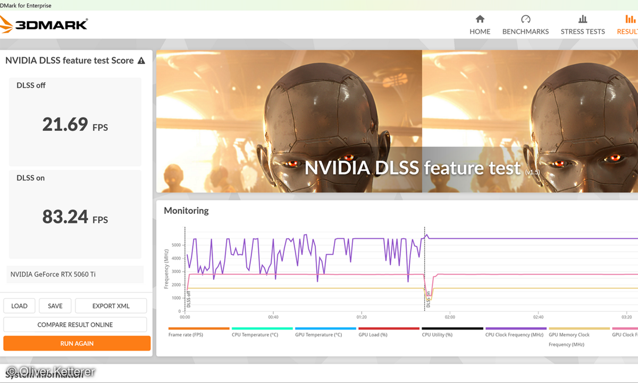Open the Results tab
Screen dimensions: 638x383
[x=627, y=25]
